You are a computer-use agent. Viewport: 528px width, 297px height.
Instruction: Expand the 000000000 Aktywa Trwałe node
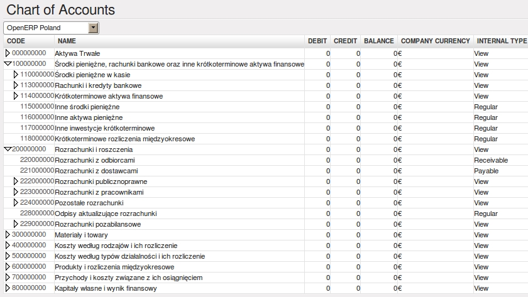[8, 53]
